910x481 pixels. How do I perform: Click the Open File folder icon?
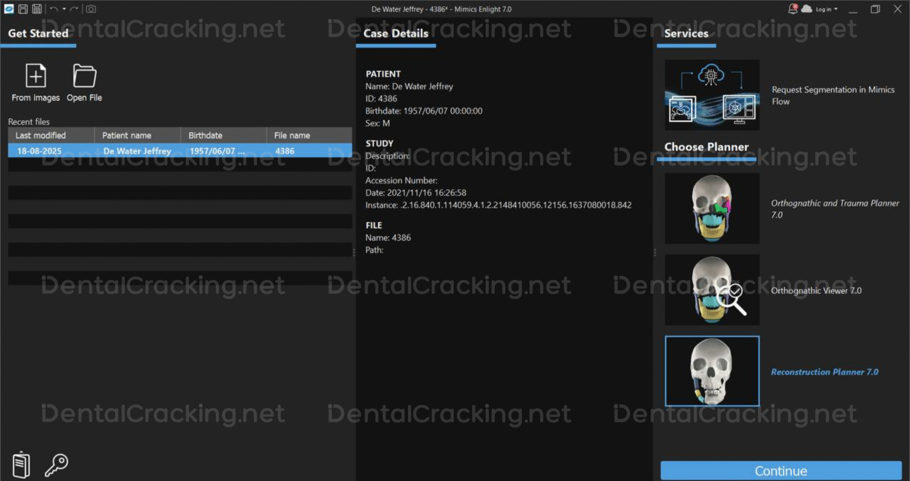tap(84, 76)
